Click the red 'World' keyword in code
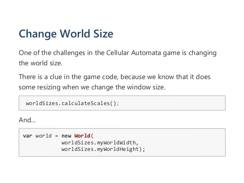 click(x=82, y=136)
